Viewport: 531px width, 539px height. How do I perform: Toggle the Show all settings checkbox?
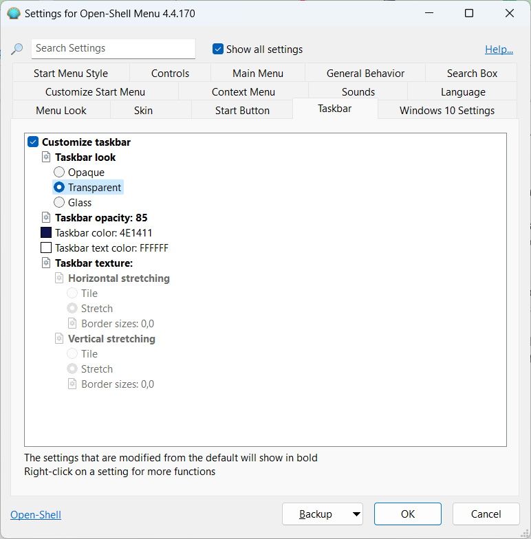point(218,49)
